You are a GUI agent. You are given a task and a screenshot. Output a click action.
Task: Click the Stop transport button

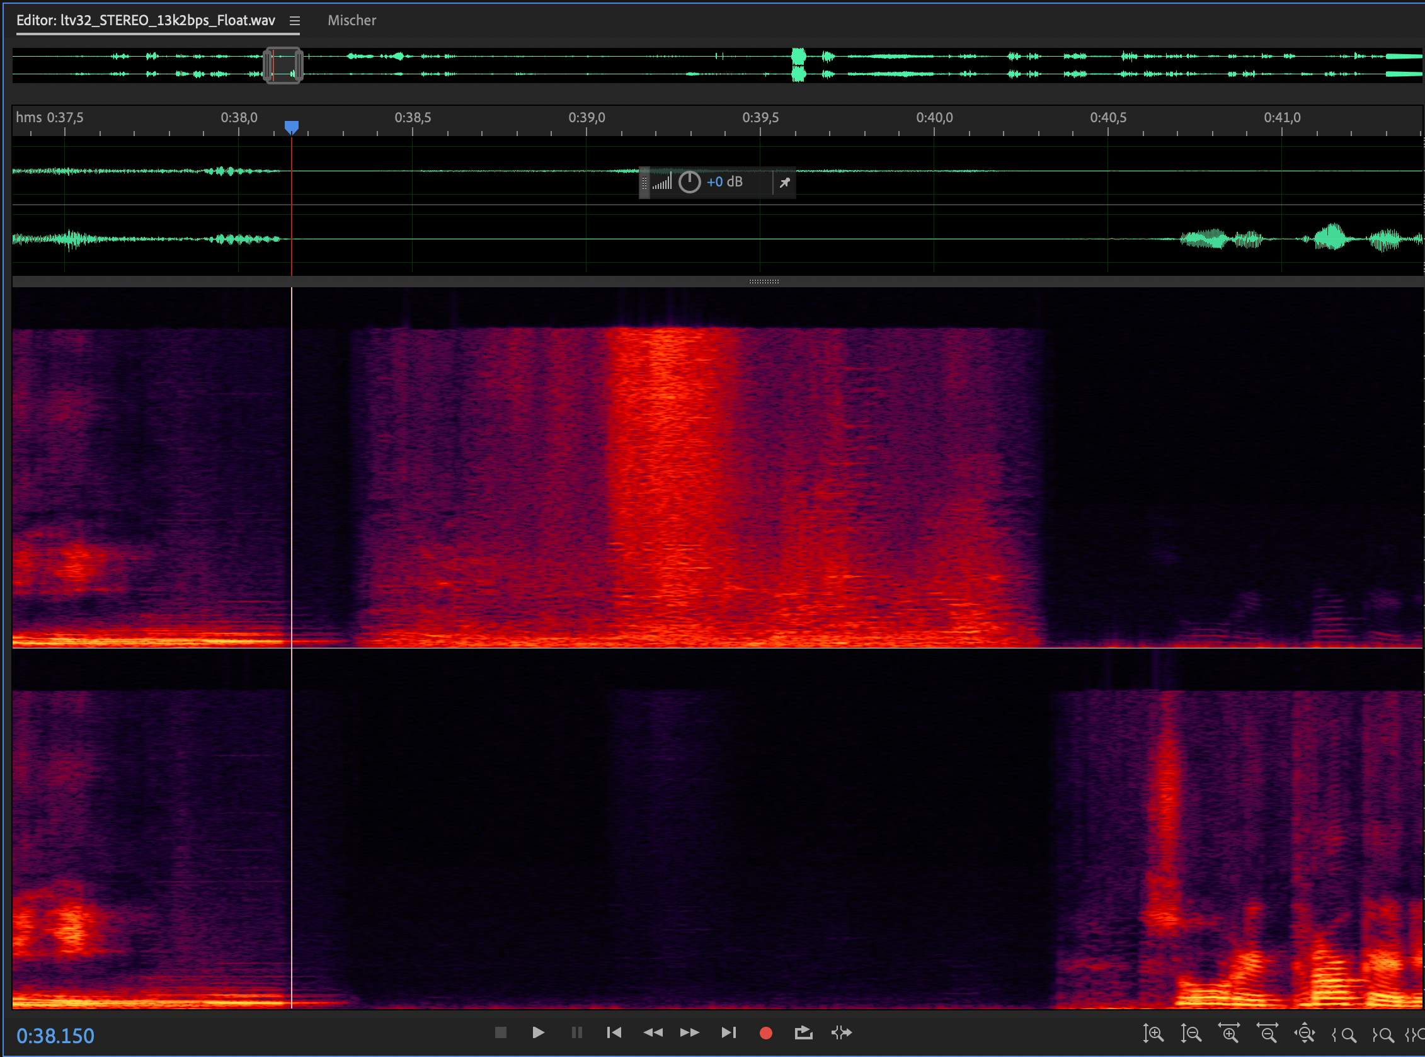point(500,1032)
